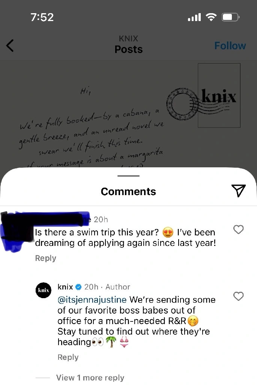Like the swim trip comment

(x=238, y=229)
